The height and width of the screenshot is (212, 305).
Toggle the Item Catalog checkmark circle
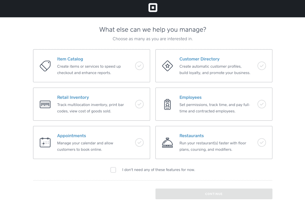coord(139,66)
